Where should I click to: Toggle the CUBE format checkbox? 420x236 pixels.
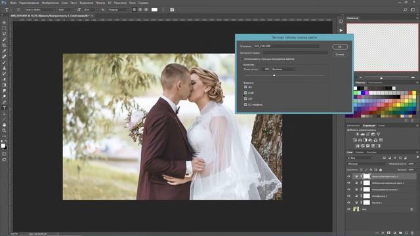pos(245,93)
